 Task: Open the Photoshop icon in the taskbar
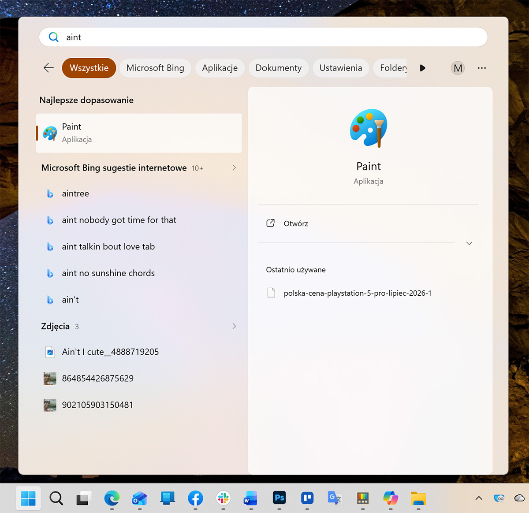point(279,498)
